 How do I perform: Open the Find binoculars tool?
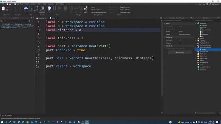pyautogui.click(x=26, y=9)
